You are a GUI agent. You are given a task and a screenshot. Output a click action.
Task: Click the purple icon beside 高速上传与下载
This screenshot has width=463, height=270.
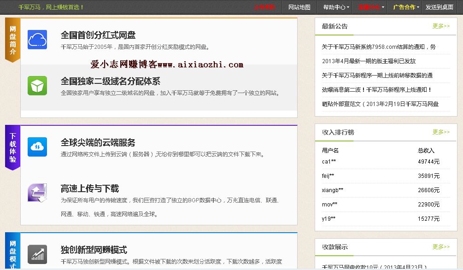click(37, 193)
